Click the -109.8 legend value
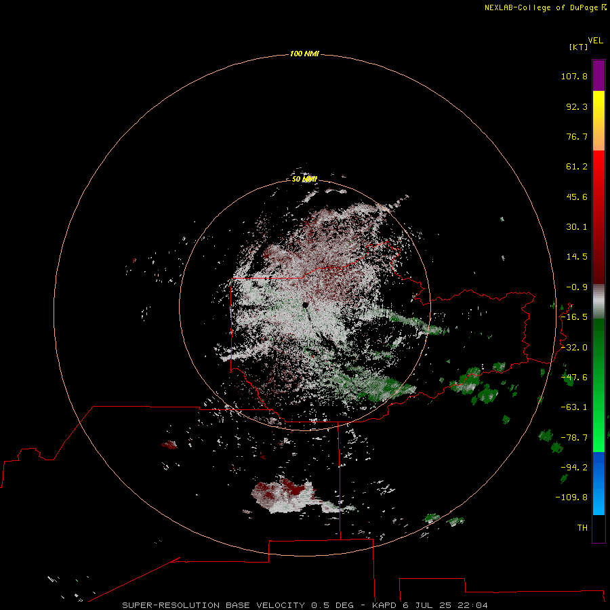 click(x=571, y=497)
